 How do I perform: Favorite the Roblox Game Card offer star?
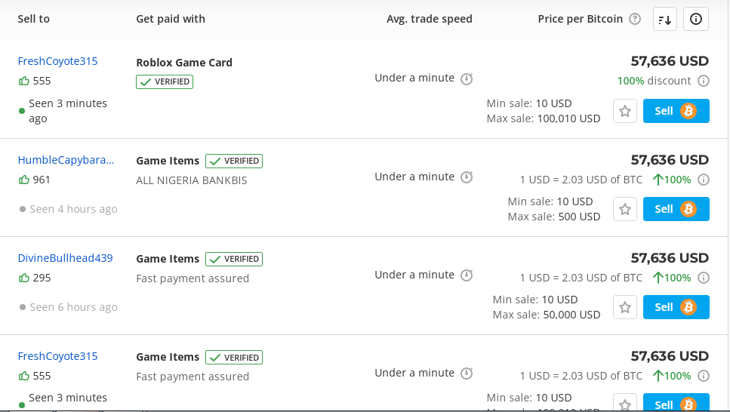(625, 111)
